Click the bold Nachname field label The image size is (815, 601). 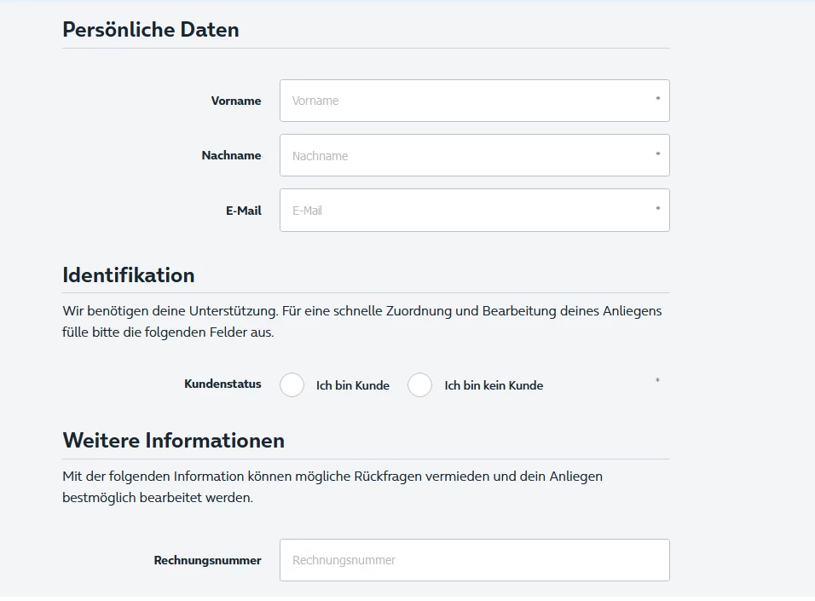coord(231,155)
